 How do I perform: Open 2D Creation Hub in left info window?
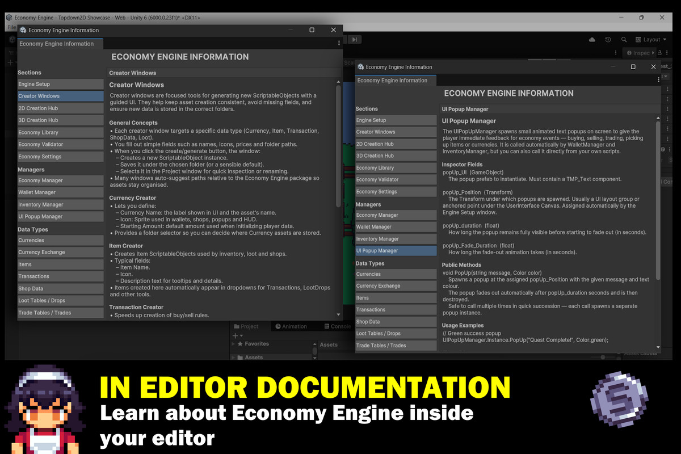coord(61,108)
